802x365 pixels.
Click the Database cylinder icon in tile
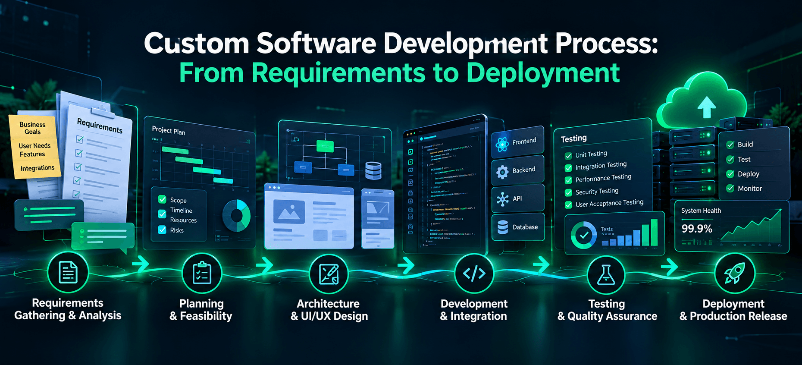502,227
